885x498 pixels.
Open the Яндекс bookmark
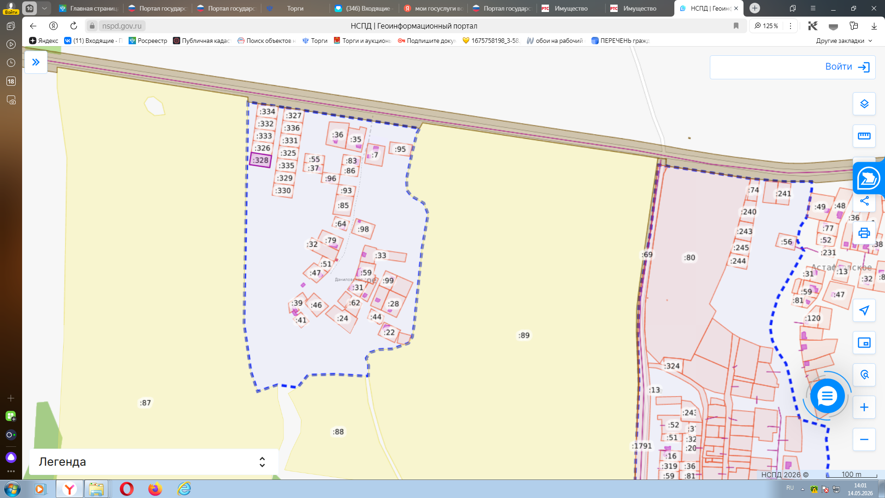44,41
